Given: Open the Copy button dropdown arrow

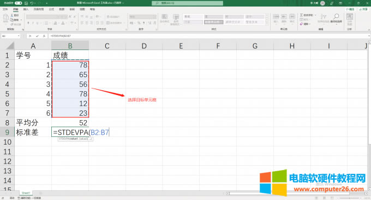Looking at the screenshot, I should pyautogui.click(x=21, y=20).
